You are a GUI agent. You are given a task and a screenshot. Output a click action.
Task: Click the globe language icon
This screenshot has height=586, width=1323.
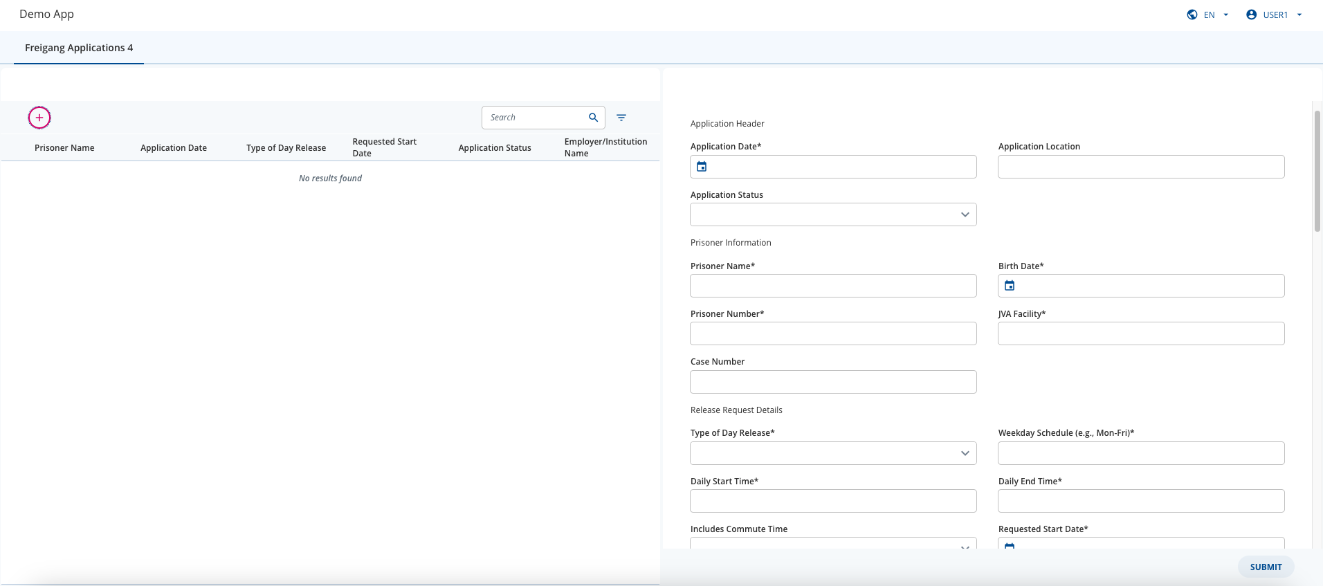1192,15
